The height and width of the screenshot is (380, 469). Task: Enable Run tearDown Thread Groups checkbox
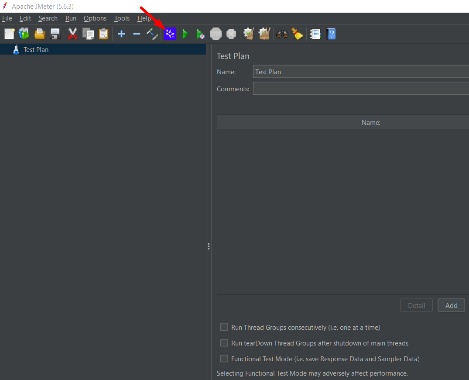pyautogui.click(x=224, y=343)
